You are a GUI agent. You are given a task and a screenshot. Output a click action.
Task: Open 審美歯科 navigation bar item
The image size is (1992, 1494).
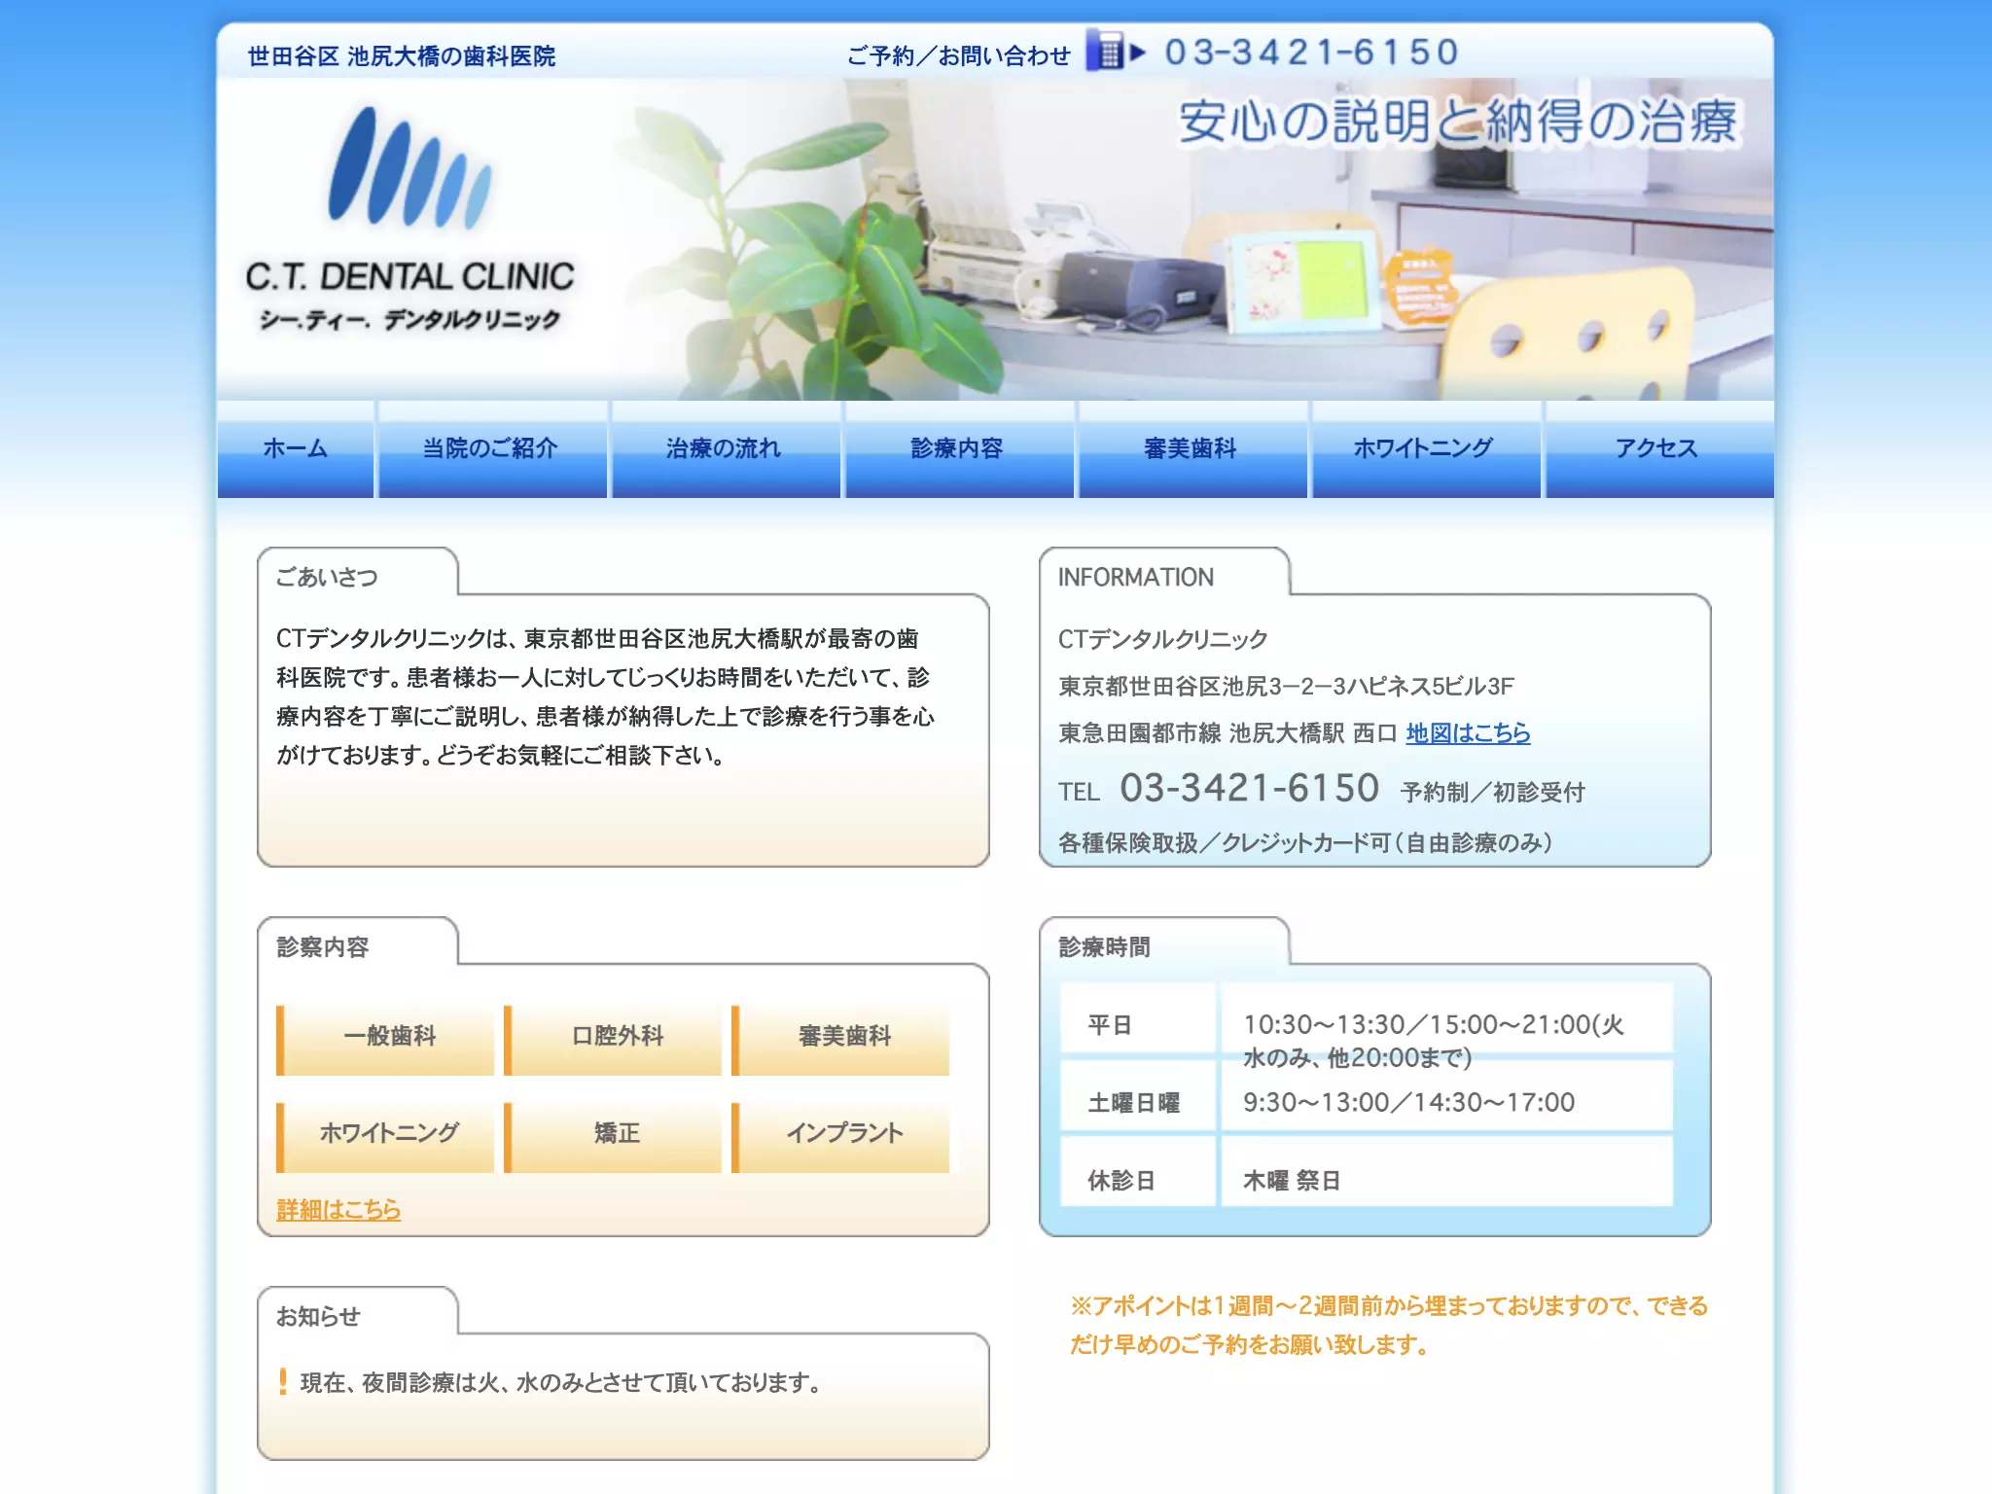point(1192,449)
